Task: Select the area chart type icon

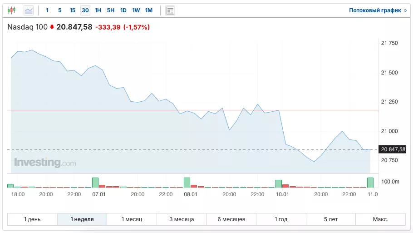Action: [x=29, y=10]
